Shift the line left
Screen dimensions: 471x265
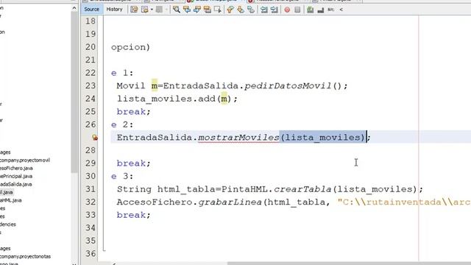coord(263,10)
